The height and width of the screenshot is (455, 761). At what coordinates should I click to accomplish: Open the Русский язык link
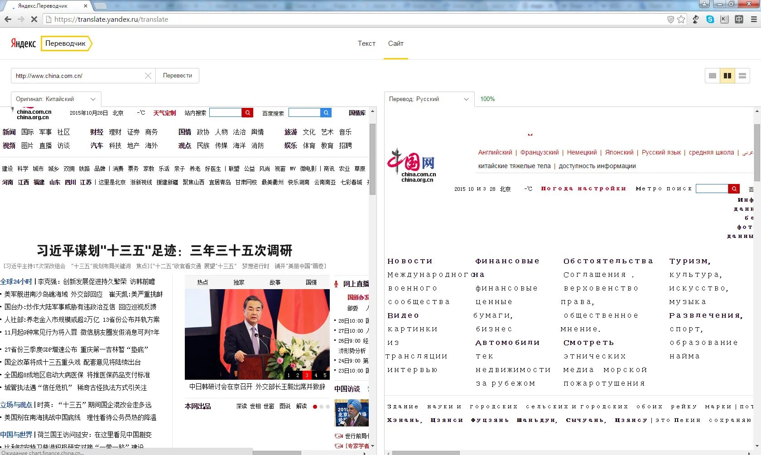661,153
